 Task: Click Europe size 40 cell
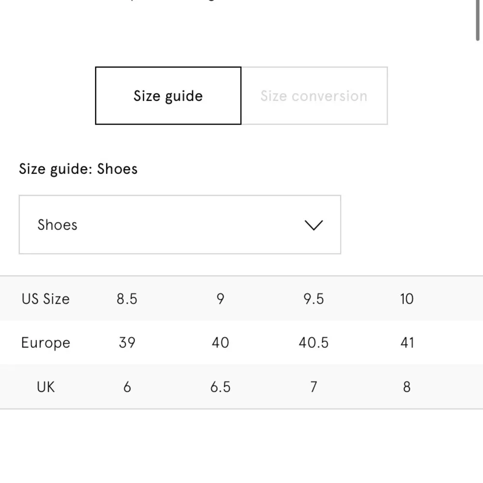click(x=220, y=342)
